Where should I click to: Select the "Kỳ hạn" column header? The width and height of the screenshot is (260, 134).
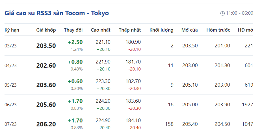tap(12, 30)
